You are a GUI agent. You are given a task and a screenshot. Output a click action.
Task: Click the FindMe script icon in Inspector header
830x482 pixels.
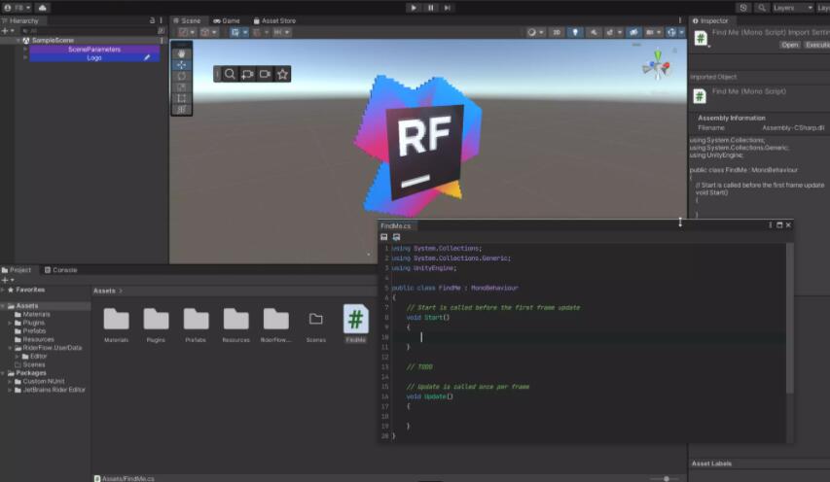[x=701, y=38]
